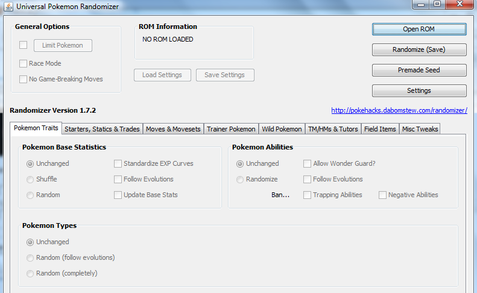Maximize the Universal Pokemon Randomizer window

pos(436,5)
